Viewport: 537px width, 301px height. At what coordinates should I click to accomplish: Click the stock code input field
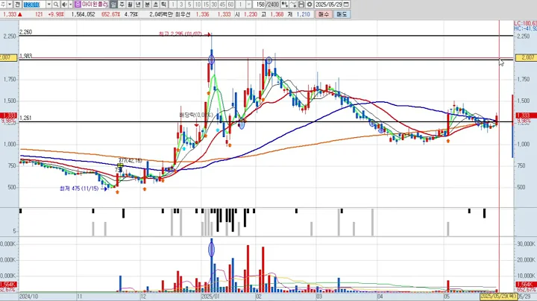click(x=34, y=4)
